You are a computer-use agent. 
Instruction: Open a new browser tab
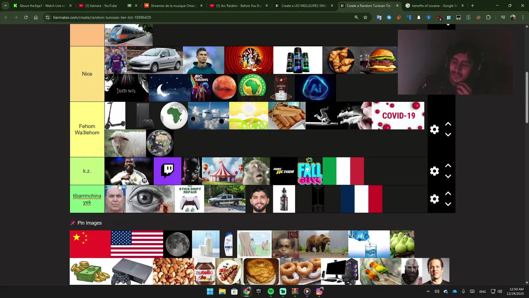[x=472, y=6]
